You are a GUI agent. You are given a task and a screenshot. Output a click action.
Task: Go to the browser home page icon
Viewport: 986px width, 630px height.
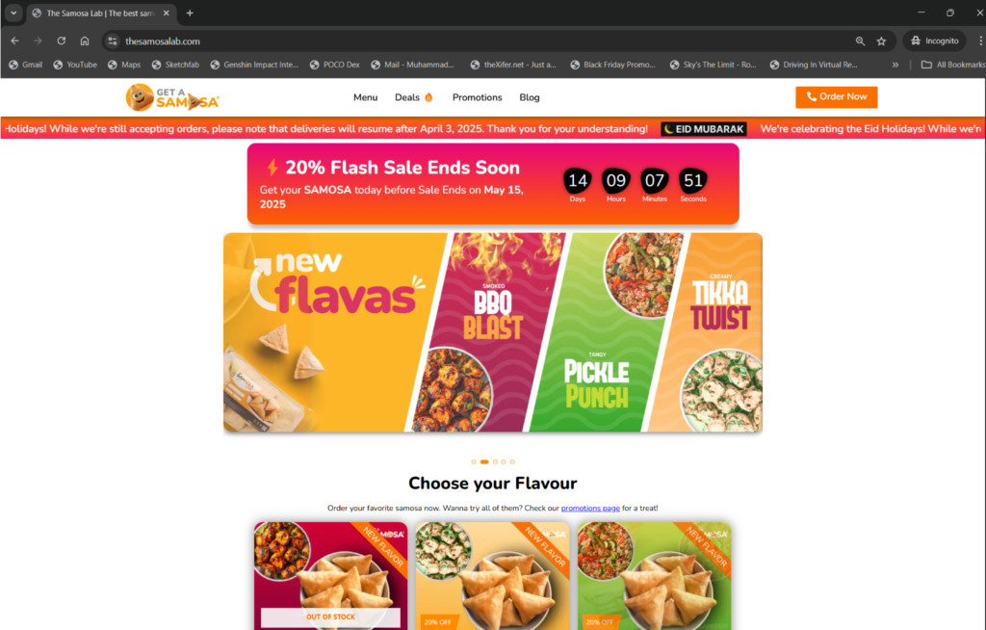[x=85, y=40]
